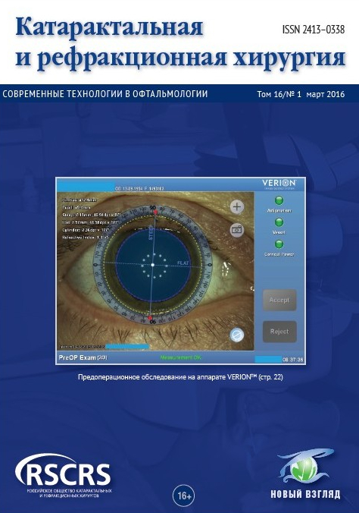
Task: Click the Accept button
Action: [x=279, y=300]
